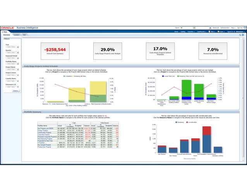The height and width of the screenshot is (191, 247).
Task: Click the Open folder icon in the header
Action: pyautogui.click(x=218, y=31)
